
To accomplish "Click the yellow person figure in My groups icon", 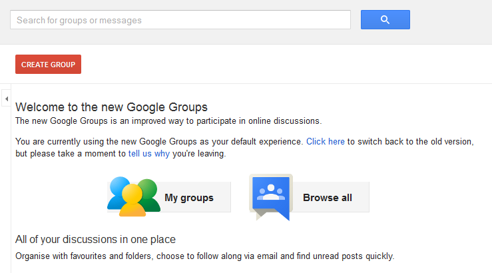I will coord(133,201).
